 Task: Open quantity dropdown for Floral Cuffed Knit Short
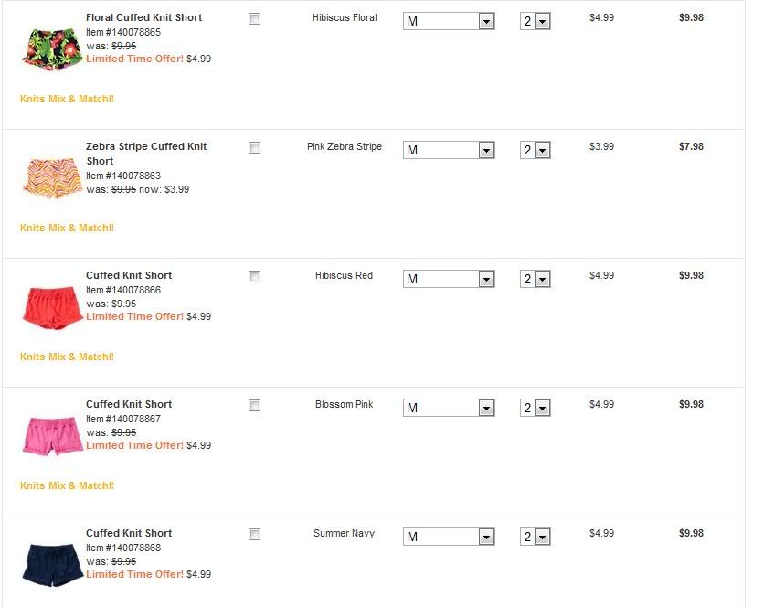pos(536,21)
